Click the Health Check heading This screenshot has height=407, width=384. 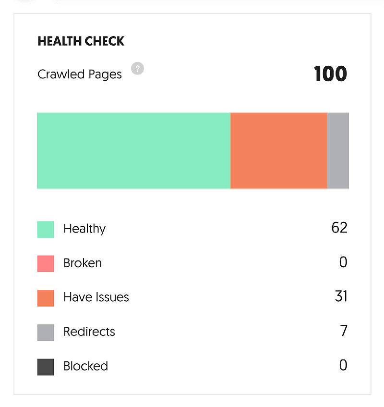click(x=81, y=41)
